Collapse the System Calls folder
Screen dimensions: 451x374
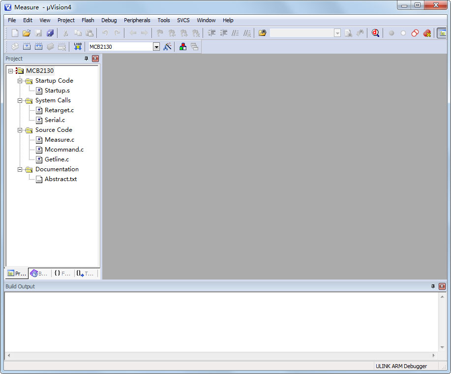[x=20, y=100]
